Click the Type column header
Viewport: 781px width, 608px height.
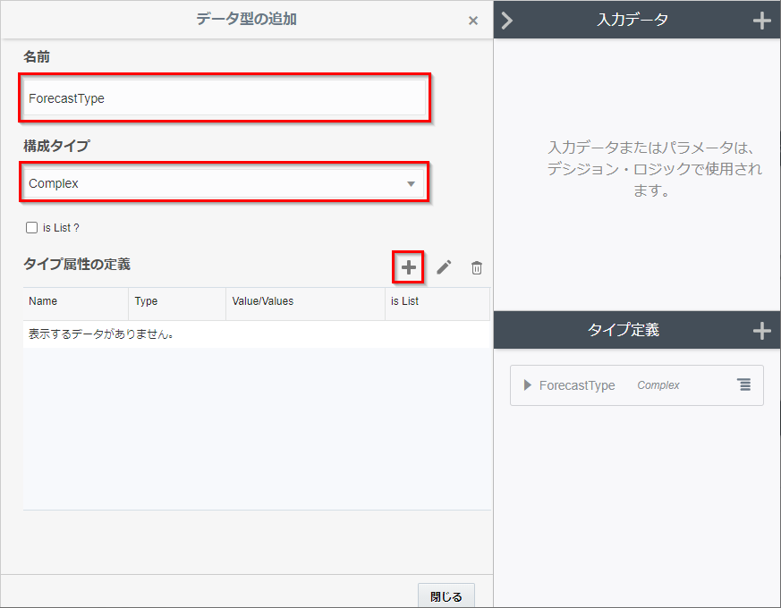click(146, 301)
